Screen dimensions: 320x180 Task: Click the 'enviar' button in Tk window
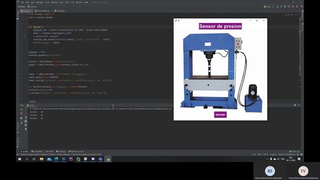220,114
